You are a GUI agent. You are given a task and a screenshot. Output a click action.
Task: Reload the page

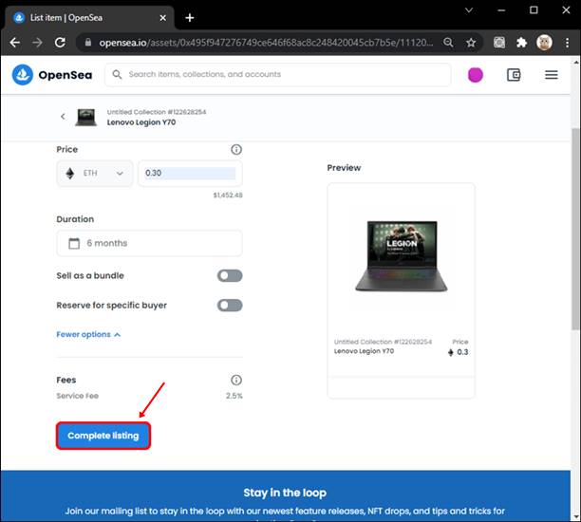coord(60,43)
